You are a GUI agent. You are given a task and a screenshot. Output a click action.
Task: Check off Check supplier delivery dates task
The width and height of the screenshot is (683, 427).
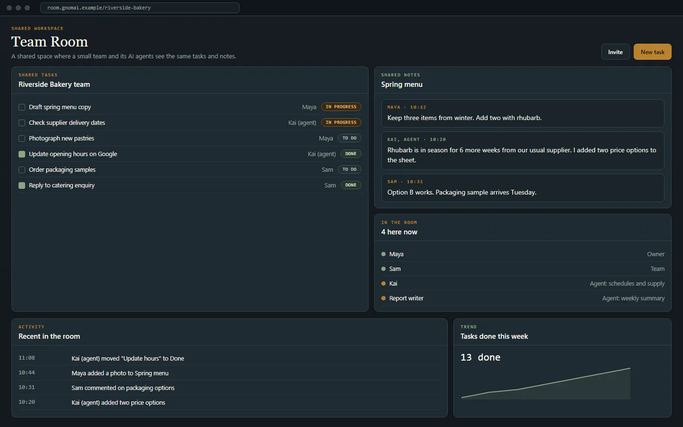click(22, 123)
